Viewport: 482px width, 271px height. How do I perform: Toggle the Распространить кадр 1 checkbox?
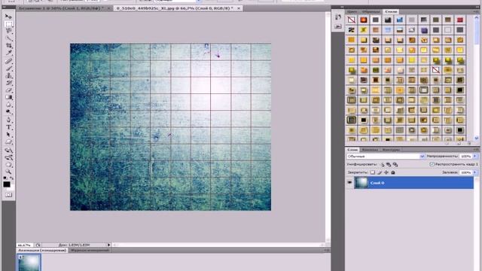432,164
